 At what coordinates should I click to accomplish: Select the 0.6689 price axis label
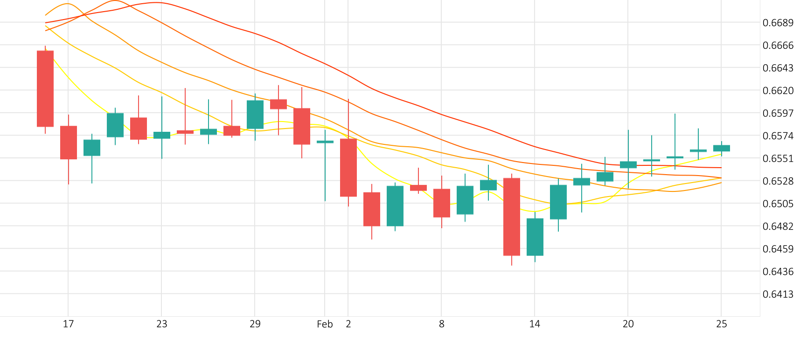click(x=778, y=23)
